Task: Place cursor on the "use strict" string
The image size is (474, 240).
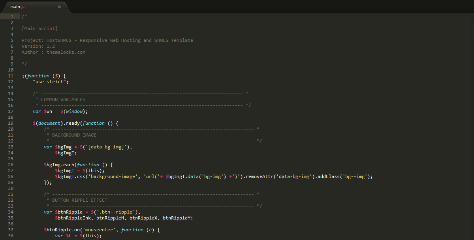Action: click(x=51, y=82)
